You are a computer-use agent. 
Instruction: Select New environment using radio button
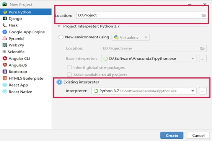pos(61,37)
